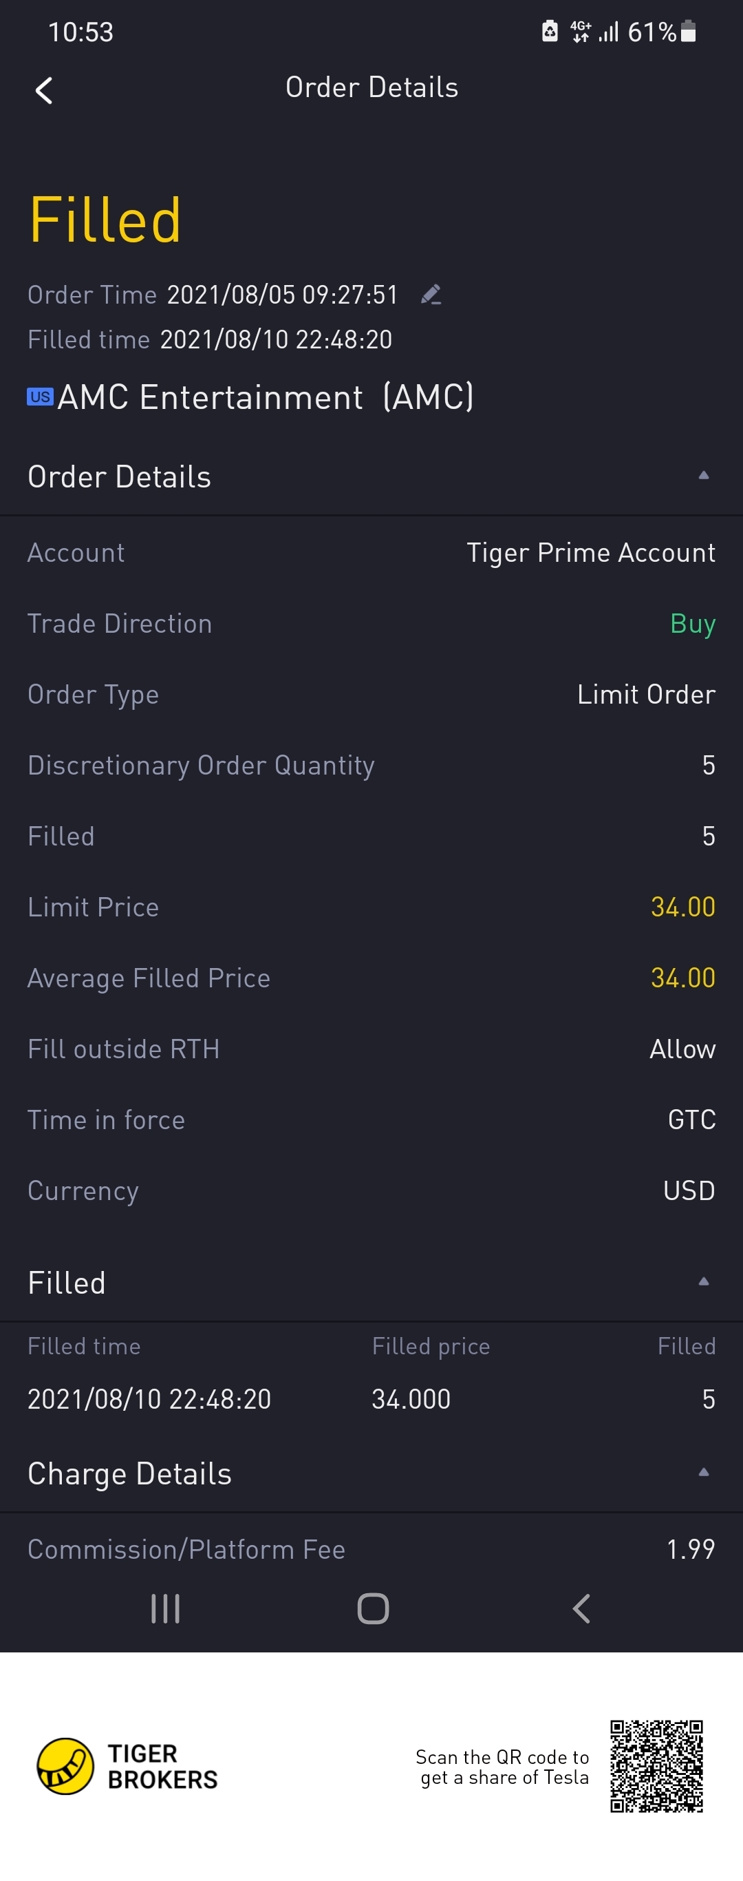Select the 2021/08/10 22:48:20 fill record
This screenshot has width=743, height=1881.
[x=371, y=1399]
